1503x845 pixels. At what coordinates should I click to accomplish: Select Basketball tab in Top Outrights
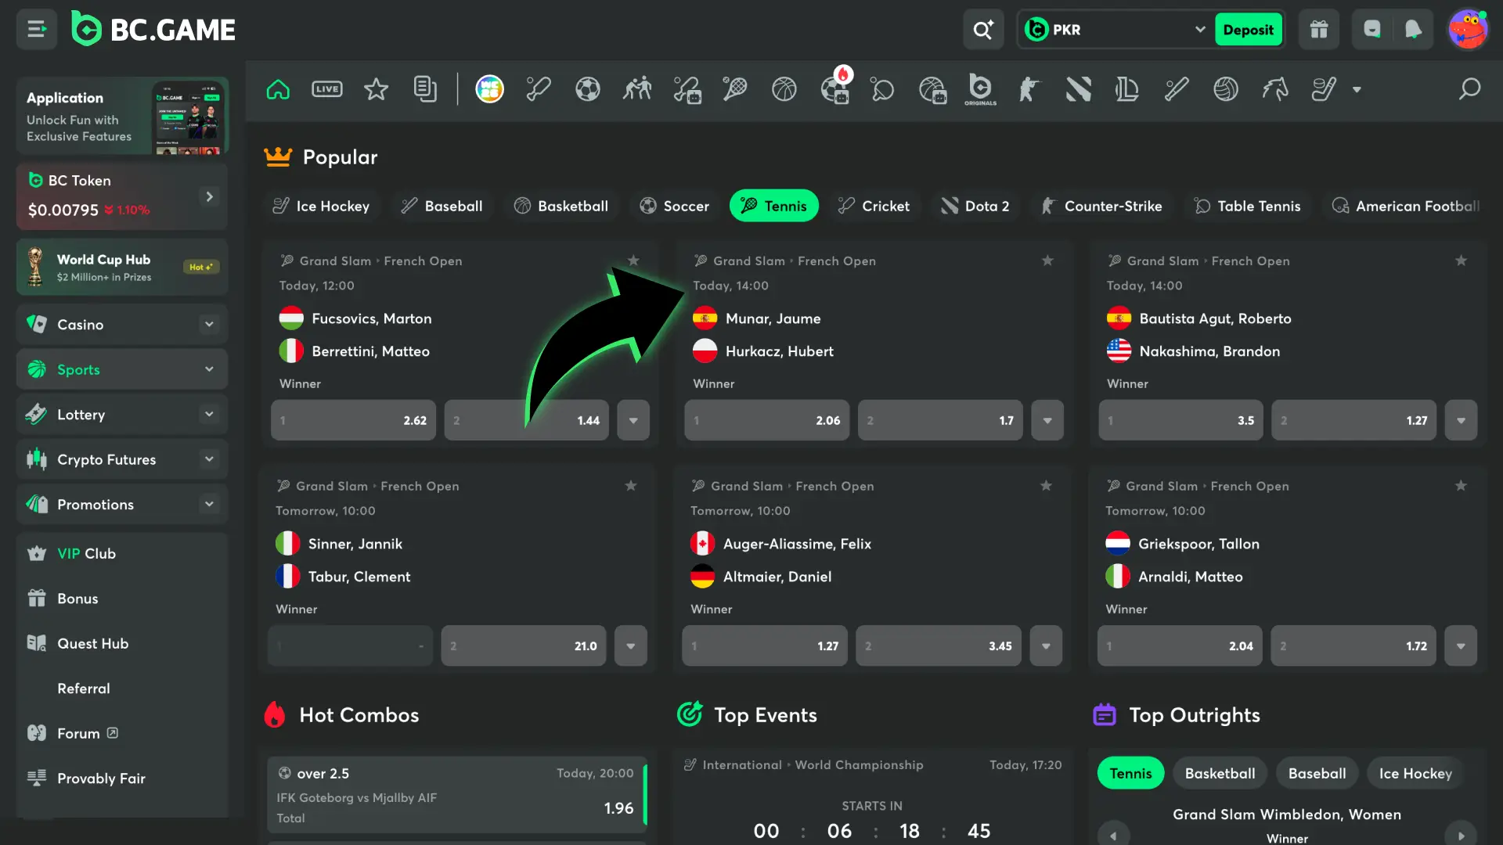1220,773
